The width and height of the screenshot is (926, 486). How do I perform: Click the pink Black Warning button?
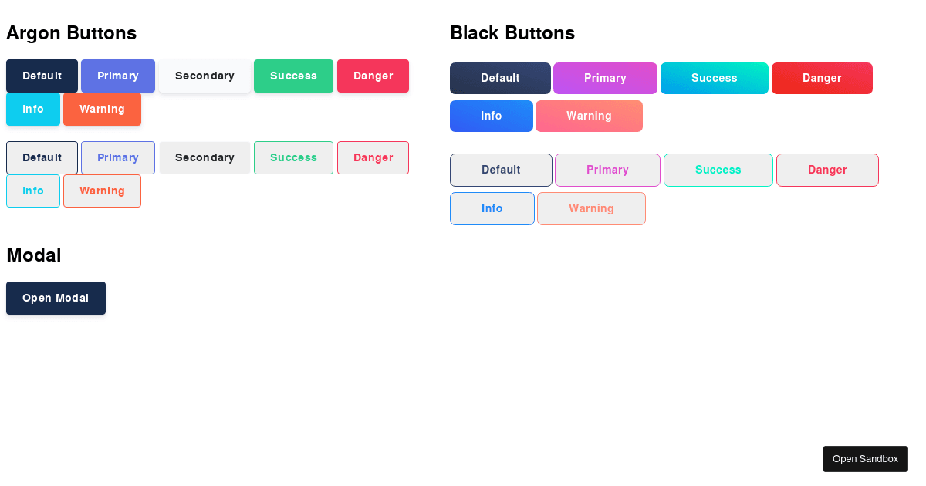coord(589,116)
